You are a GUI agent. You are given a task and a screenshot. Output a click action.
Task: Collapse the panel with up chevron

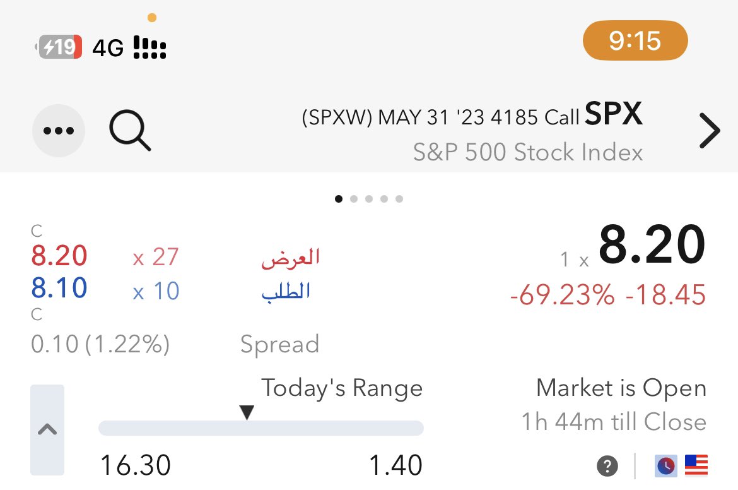[x=47, y=429]
